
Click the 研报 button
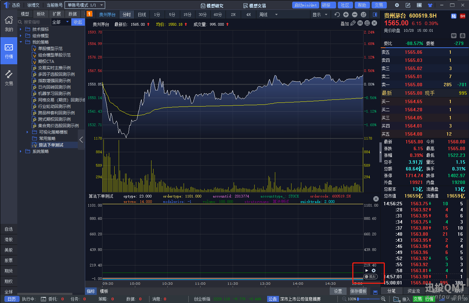[x=328, y=5]
